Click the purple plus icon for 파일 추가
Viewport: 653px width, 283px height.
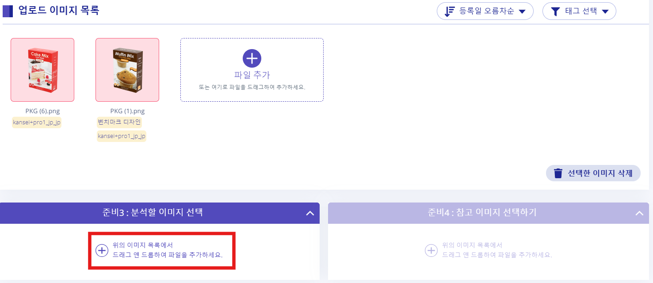point(252,58)
